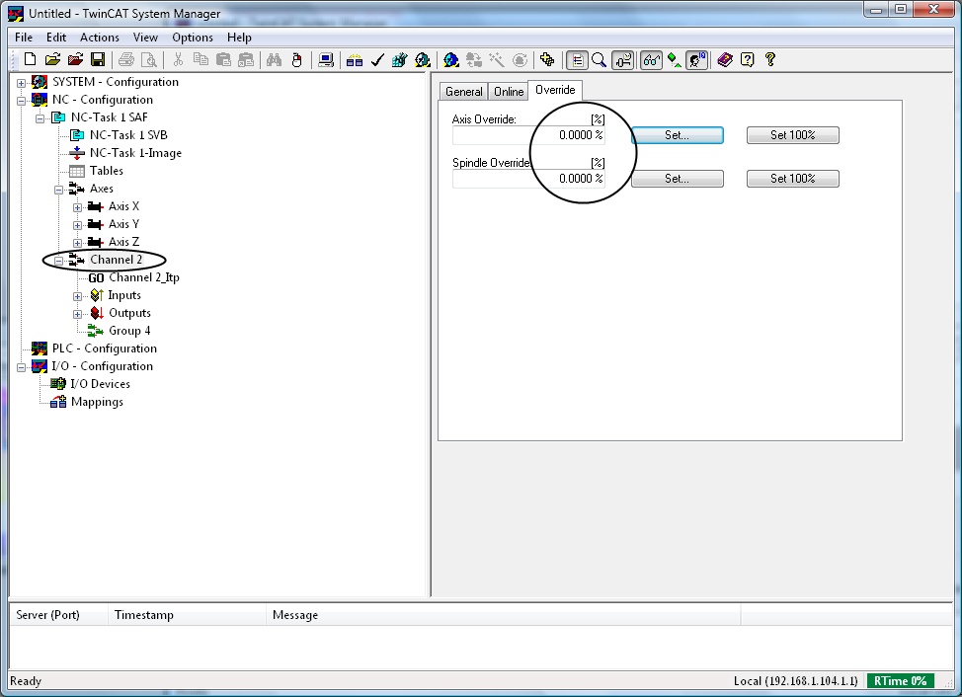962x697 pixels.
Task: Click the green arrows toolbar icon
Action: pyautogui.click(x=675, y=59)
